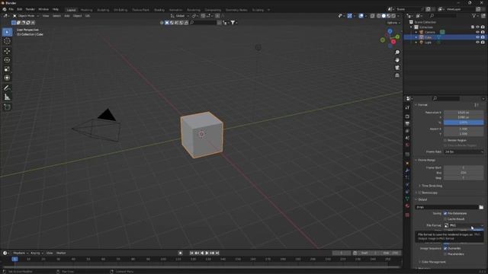
Task: Select the Measure tool
Action: [x=7, y=97]
